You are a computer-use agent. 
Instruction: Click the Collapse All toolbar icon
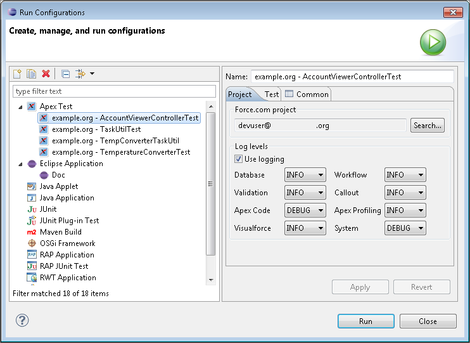(x=65, y=74)
